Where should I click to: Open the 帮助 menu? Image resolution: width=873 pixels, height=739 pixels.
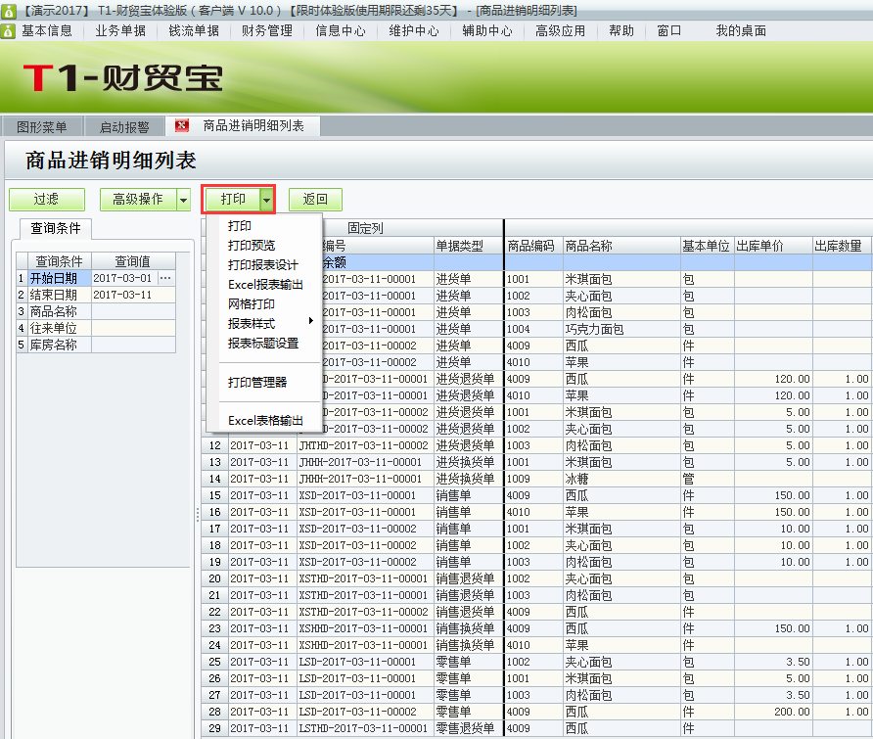click(619, 30)
